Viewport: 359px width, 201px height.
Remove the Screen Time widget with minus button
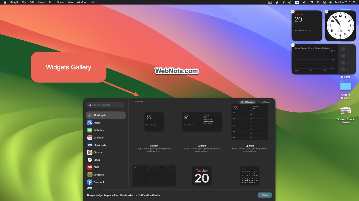point(293,45)
